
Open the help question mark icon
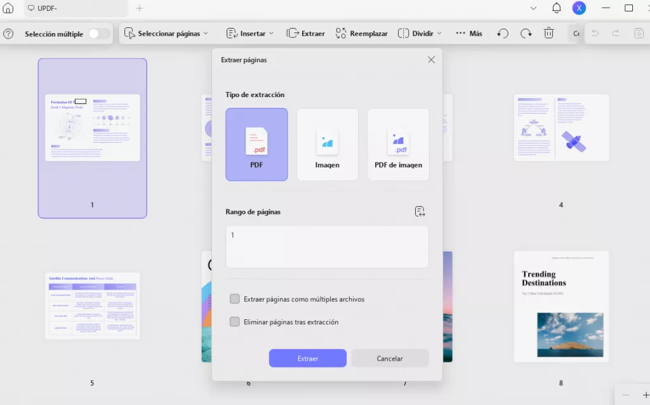click(8, 34)
